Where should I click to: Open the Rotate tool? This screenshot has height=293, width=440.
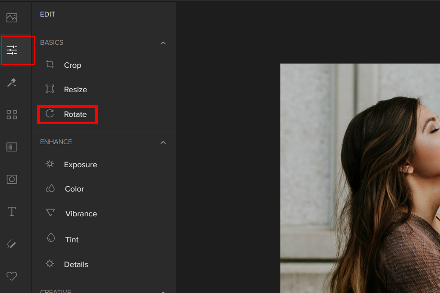75,114
